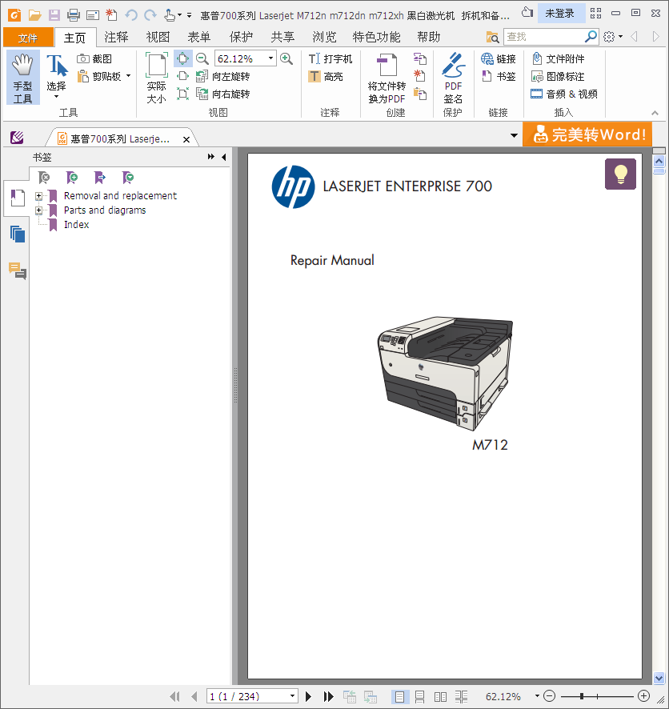This screenshot has width=669, height=709.
Task: Open the orange File menu
Action: coord(28,38)
